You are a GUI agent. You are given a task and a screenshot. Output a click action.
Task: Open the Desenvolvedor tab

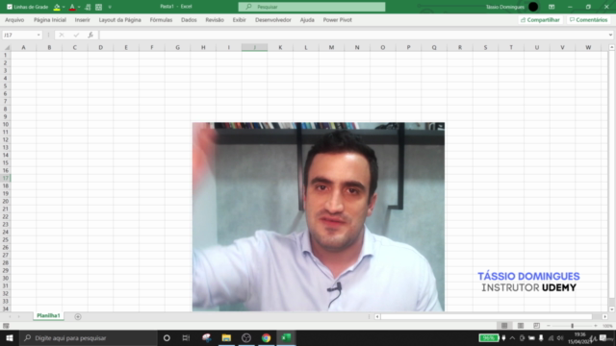(273, 19)
